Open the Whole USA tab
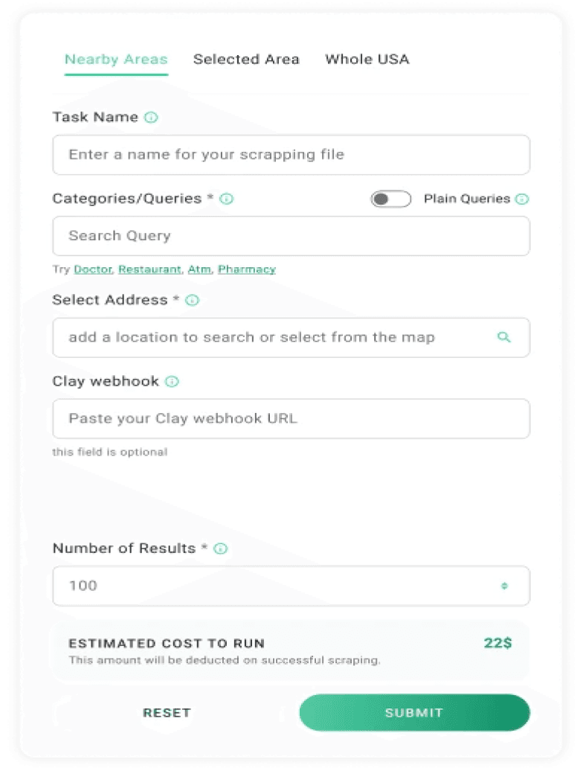The height and width of the screenshot is (771, 583). coord(367,59)
